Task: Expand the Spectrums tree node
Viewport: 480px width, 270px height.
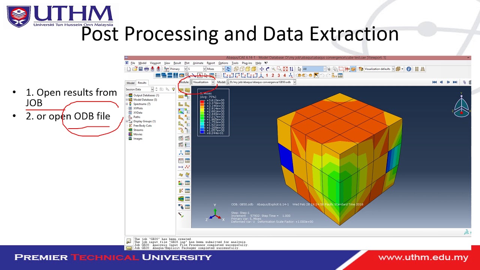Action: click(127, 104)
